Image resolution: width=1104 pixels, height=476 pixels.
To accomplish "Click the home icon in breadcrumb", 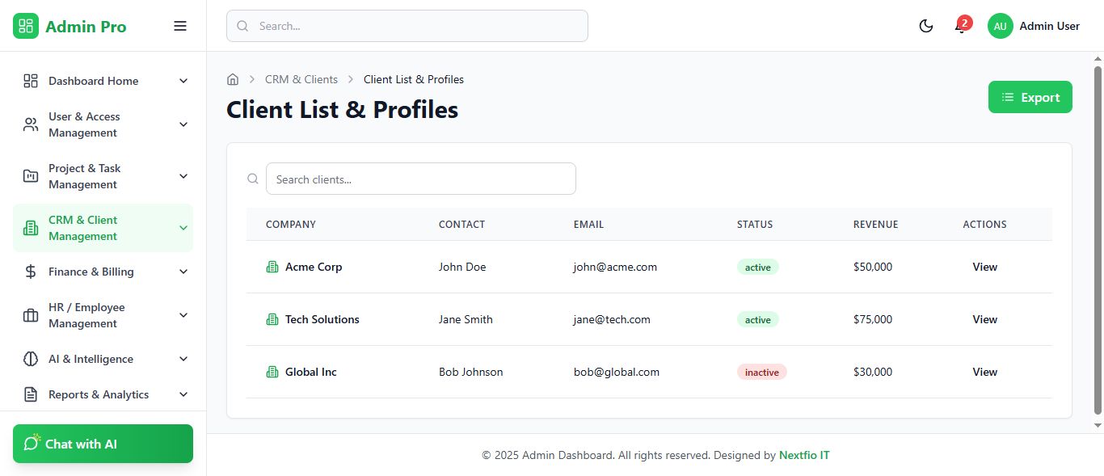I will point(233,79).
